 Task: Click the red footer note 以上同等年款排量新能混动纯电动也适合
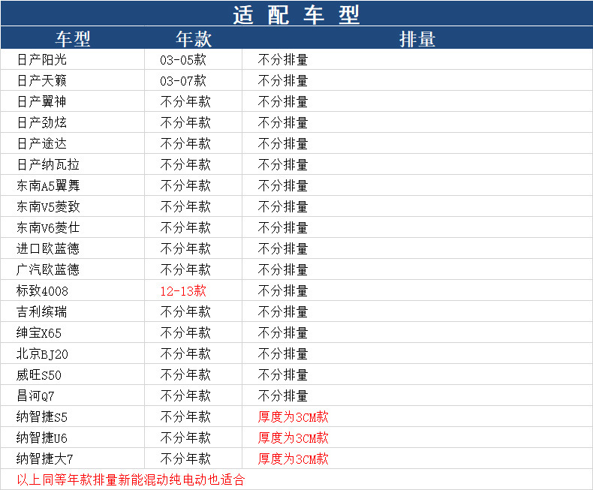pos(131,479)
